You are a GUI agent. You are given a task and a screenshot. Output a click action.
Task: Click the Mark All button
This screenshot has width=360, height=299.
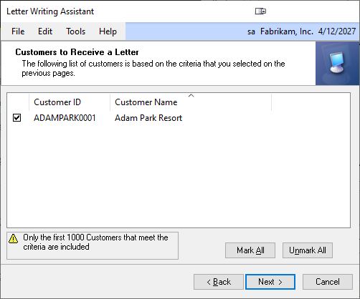(x=250, y=250)
